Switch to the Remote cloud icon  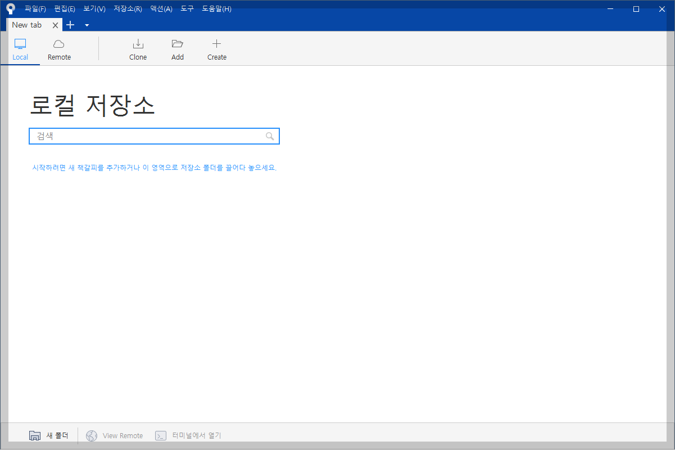tap(59, 44)
